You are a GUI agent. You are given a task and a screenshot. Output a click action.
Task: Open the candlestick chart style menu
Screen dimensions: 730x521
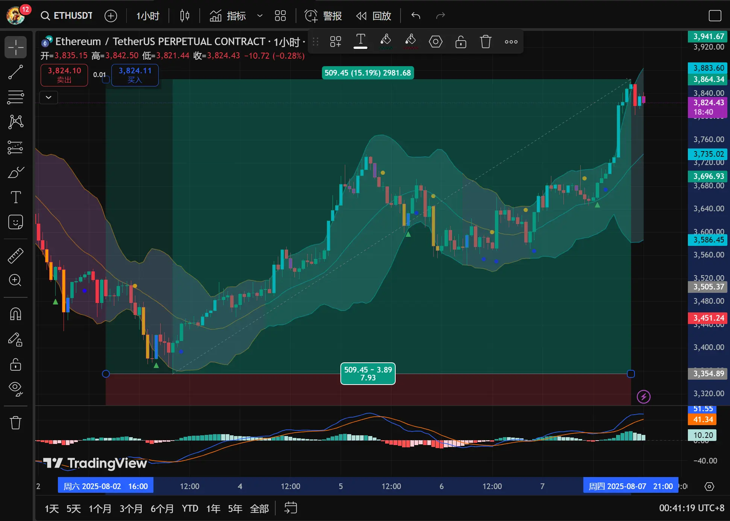(x=185, y=16)
